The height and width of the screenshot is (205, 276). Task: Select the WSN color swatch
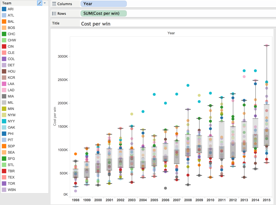click(4, 190)
